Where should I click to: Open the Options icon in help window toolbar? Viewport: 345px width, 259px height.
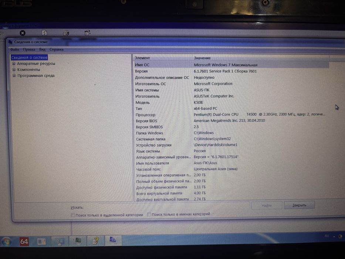[x=87, y=33]
